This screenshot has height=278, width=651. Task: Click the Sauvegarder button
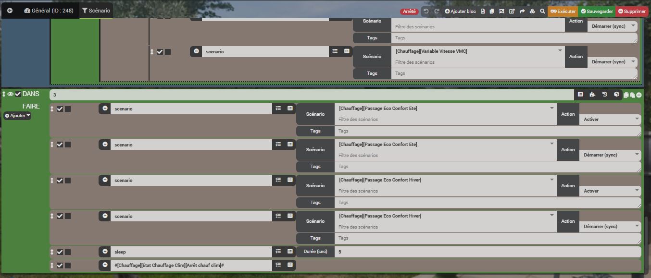pos(597,11)
